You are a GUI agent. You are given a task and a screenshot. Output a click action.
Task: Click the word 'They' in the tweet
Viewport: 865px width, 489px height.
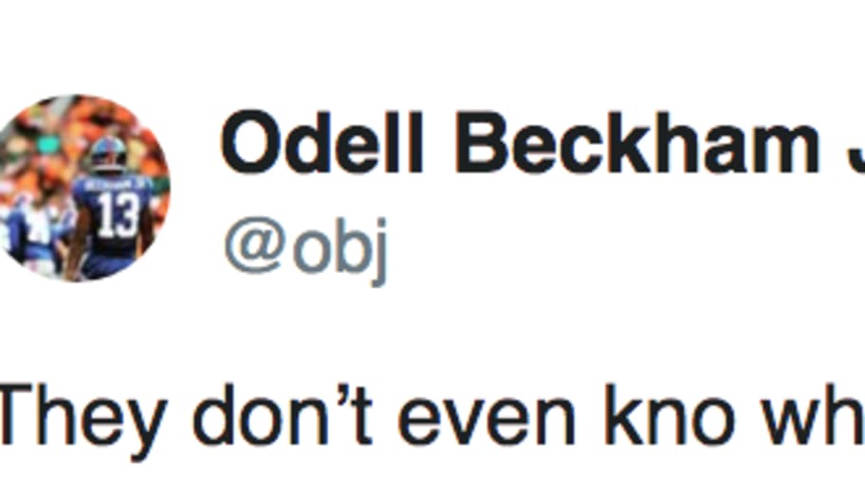(x=83, y=422)
